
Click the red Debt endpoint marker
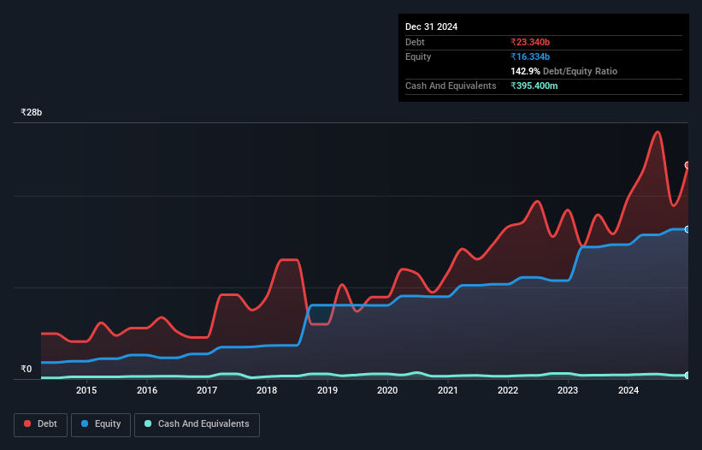click(x=687, y=165)
